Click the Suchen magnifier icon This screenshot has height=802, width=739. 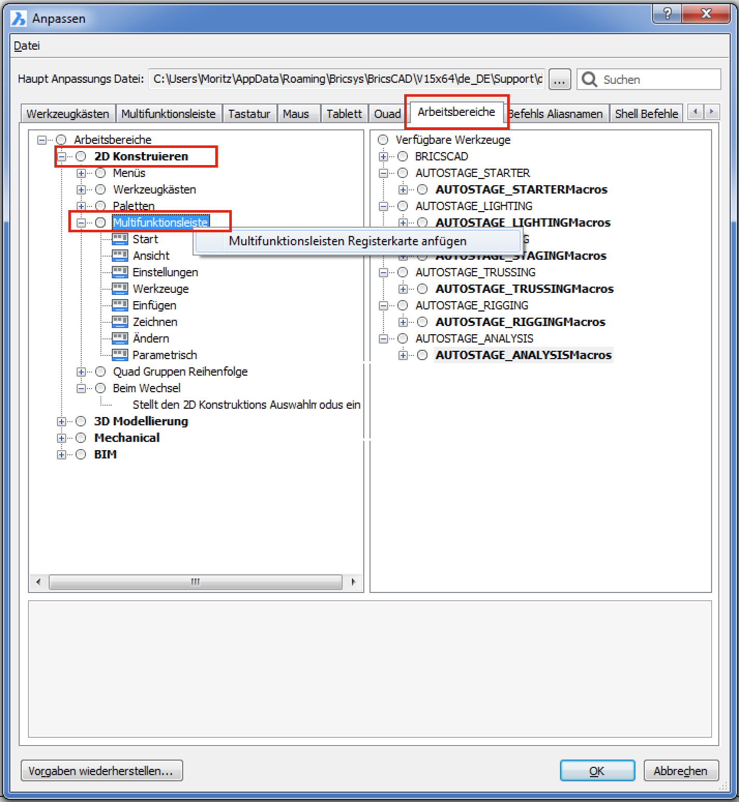tap(589, 79)
